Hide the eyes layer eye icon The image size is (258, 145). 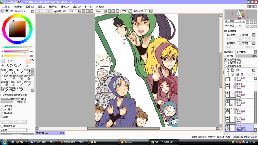(227, 118)
